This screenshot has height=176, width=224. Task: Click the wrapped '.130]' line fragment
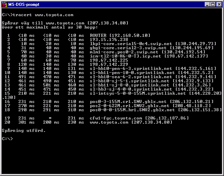9,97
